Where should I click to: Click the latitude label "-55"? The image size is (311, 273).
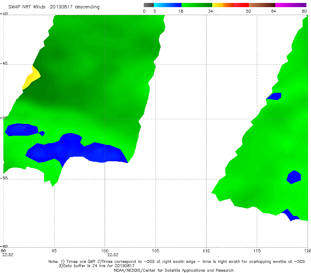tap(4, 178)
